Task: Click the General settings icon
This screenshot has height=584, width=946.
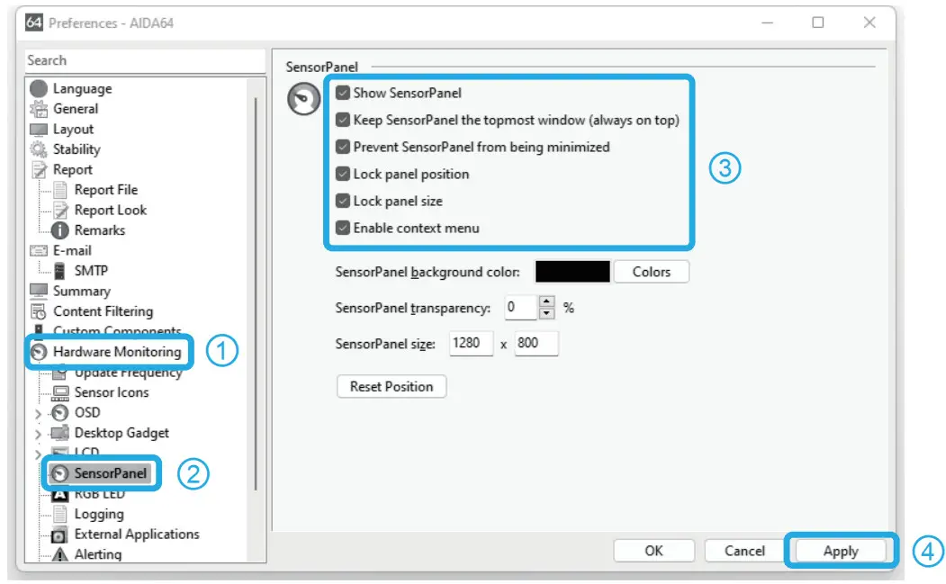Action: (x=39, y=109)
